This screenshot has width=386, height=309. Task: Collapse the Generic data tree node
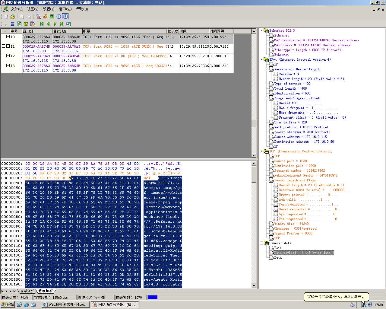[261, 243]
